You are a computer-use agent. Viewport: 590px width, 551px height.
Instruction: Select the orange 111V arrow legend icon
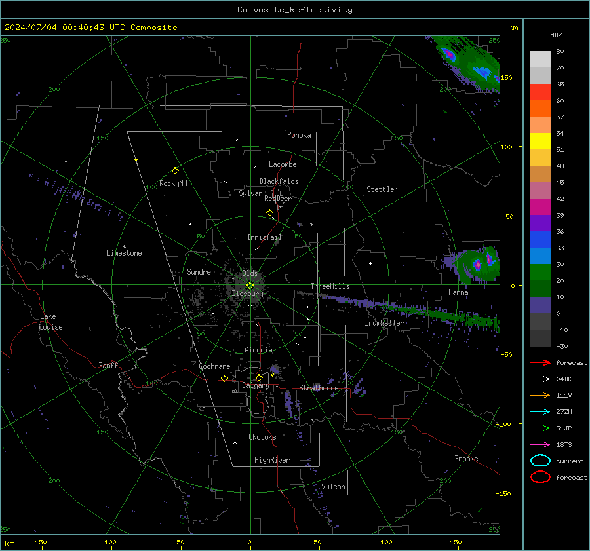pos(540,395)
